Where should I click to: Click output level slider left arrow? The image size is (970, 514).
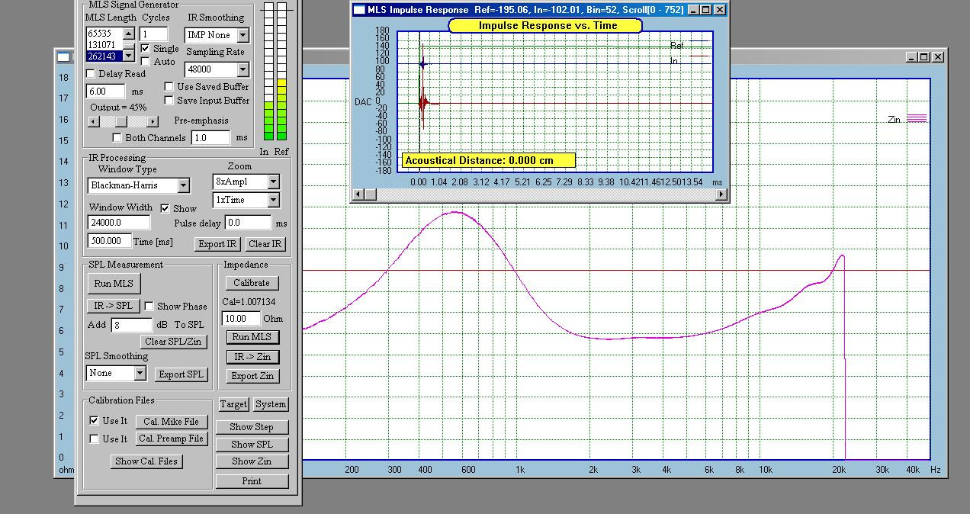click(94, 121)
